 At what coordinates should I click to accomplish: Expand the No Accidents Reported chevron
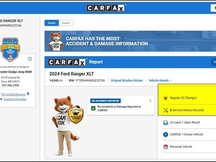[x=150, y=101]
